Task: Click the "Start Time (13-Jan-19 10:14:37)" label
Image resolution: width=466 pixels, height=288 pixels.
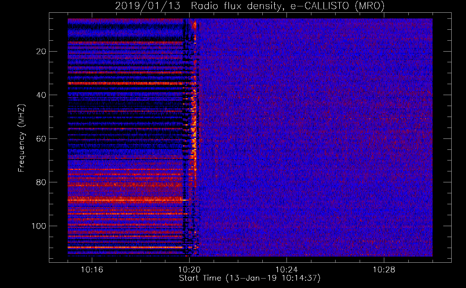Action: (250, 278)
